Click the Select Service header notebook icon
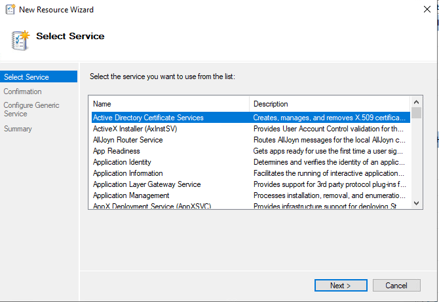Viewport: 439px width, 302px height. (x=20, y=41)
